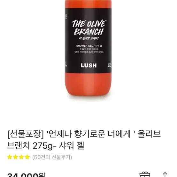Tap the orange upper neck of the bottle

pos(88,4)
